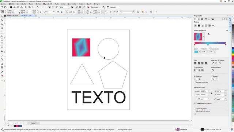
Task: Choose the Uniform fill black square icon
Action: [x=199, y=26]
